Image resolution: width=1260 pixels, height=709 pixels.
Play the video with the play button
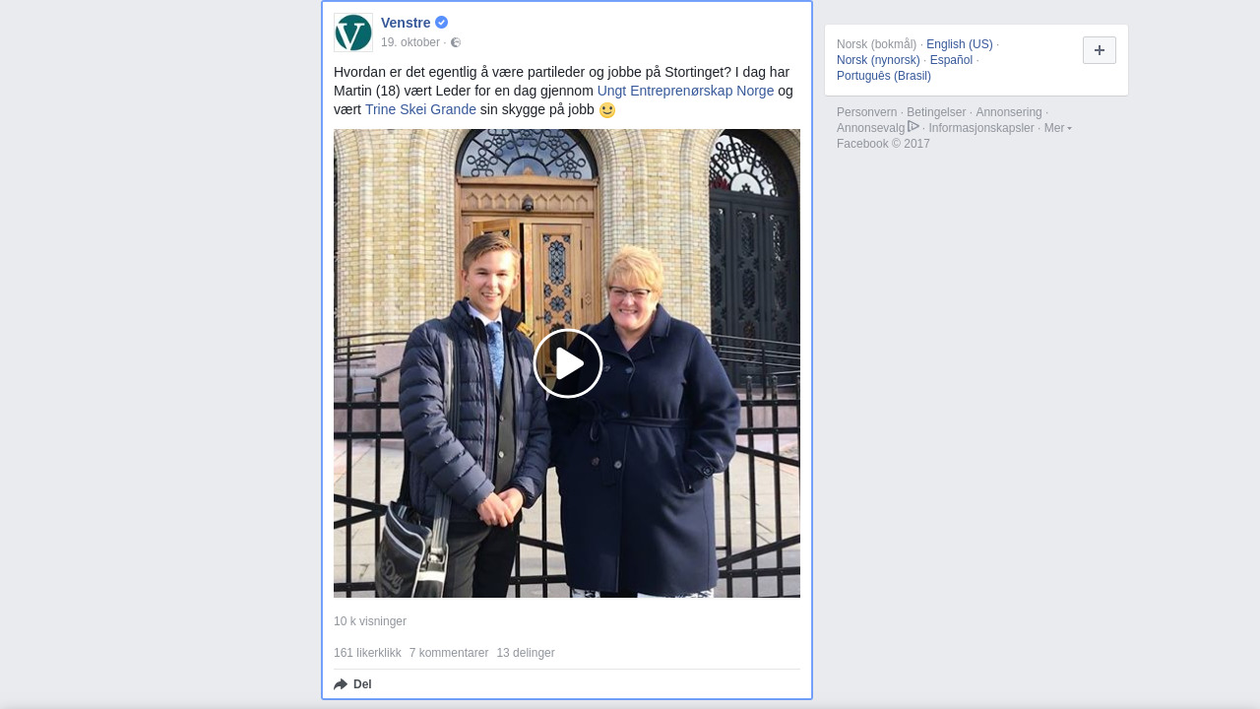tap(568, 363)
